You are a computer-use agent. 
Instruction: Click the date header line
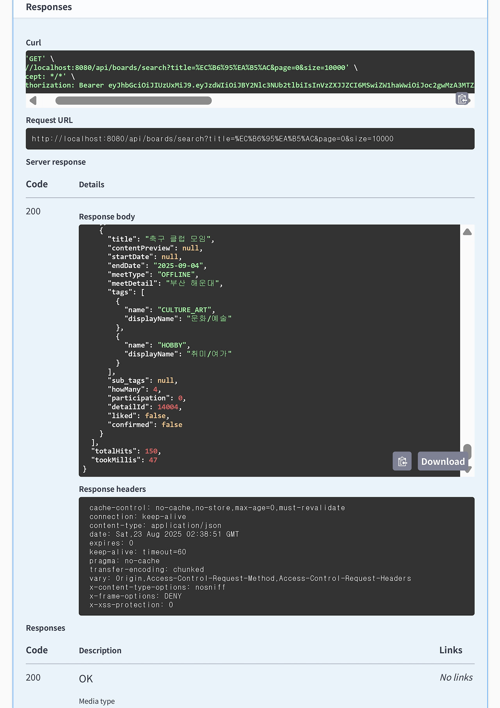pyautogui.click(x=164, y=534)
